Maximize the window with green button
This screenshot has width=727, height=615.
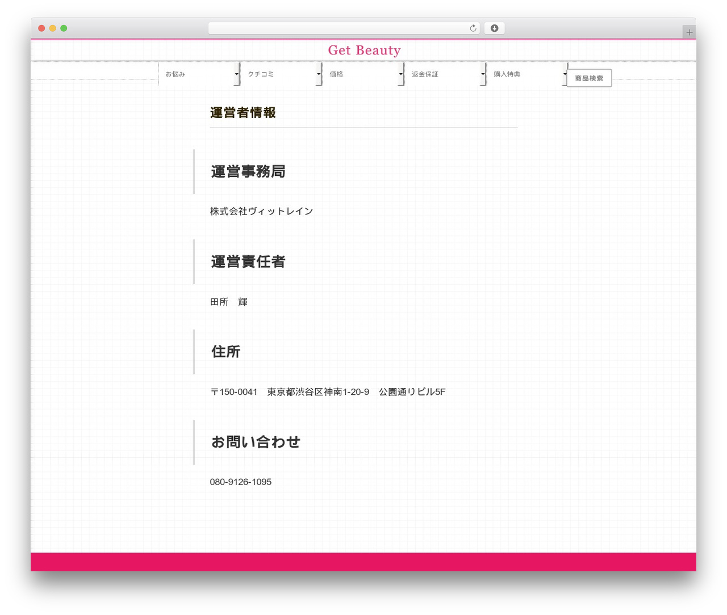pos(64,28)
